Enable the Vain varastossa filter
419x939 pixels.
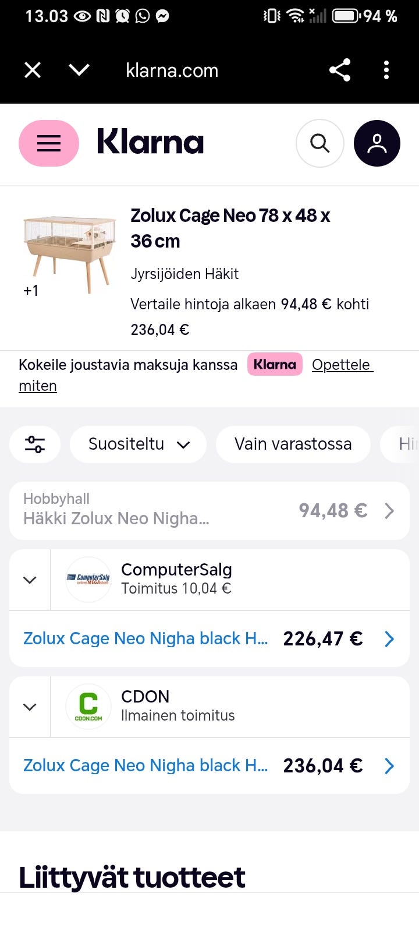[293, 444]
